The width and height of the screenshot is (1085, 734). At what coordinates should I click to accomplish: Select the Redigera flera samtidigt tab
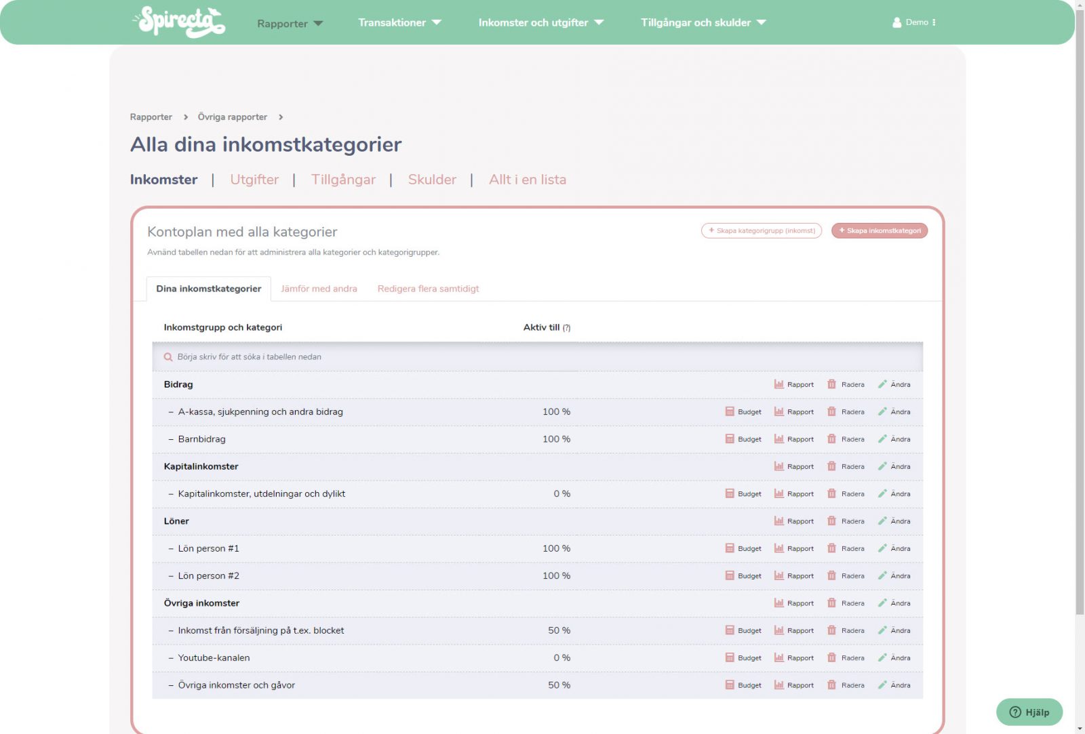[428, 289]
